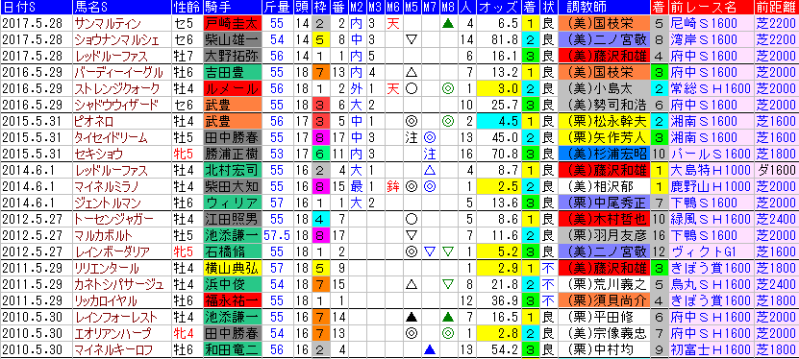Image resolution: width=799 pixels, height=359 pixels.
Task: Select jockey cell 北村宏司
Action: pyautogui.click(x=232, y=170)
